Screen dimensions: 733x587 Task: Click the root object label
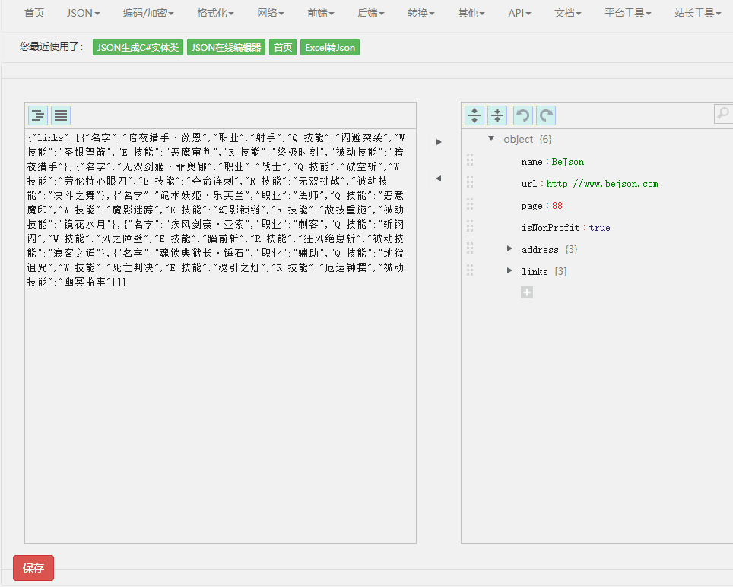point(518,139)
